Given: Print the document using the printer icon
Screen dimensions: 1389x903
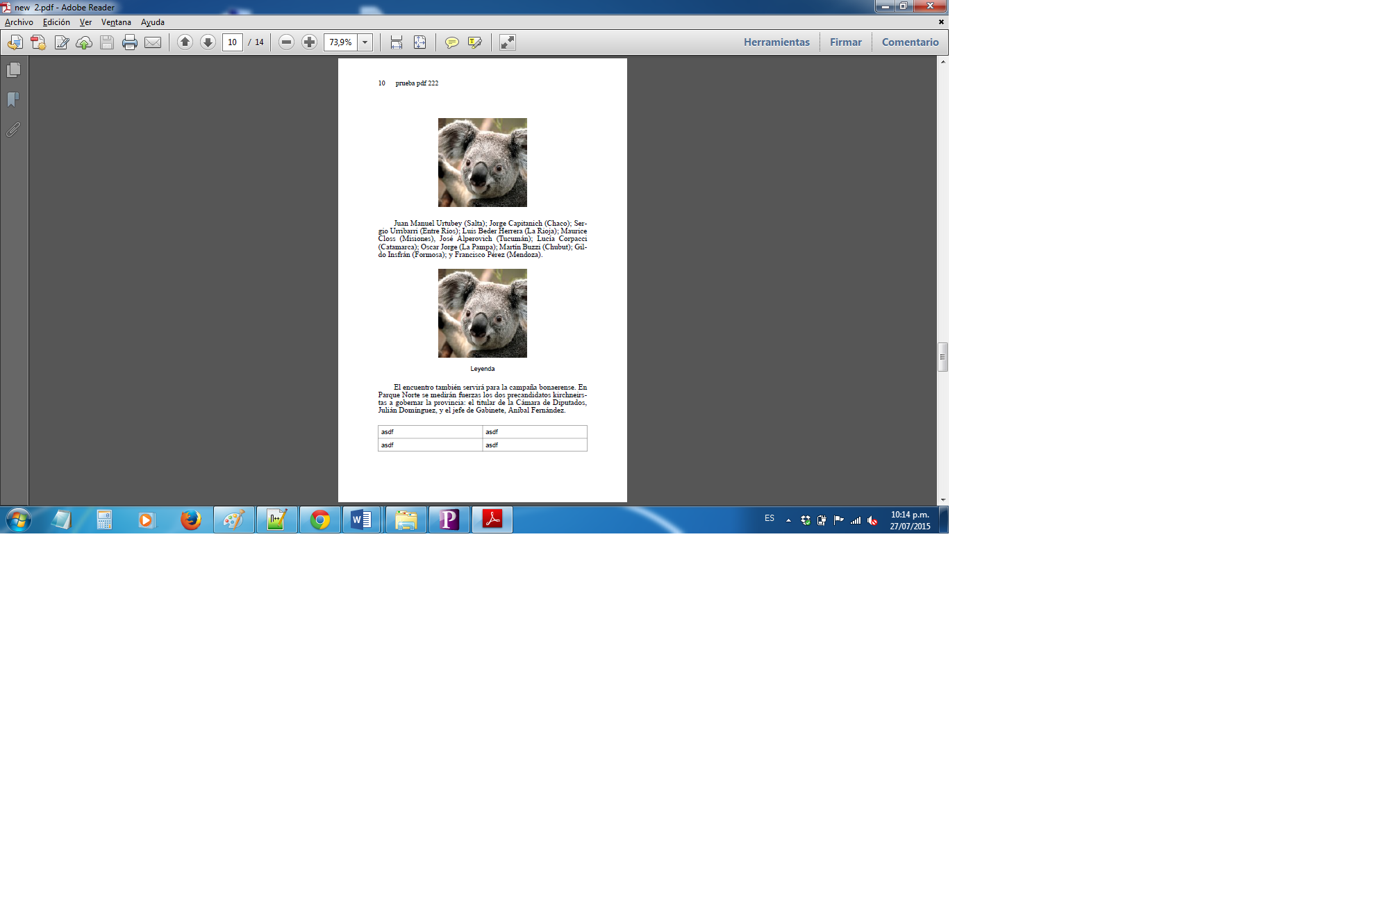Looking at the screenshot, I should (130, 42).
